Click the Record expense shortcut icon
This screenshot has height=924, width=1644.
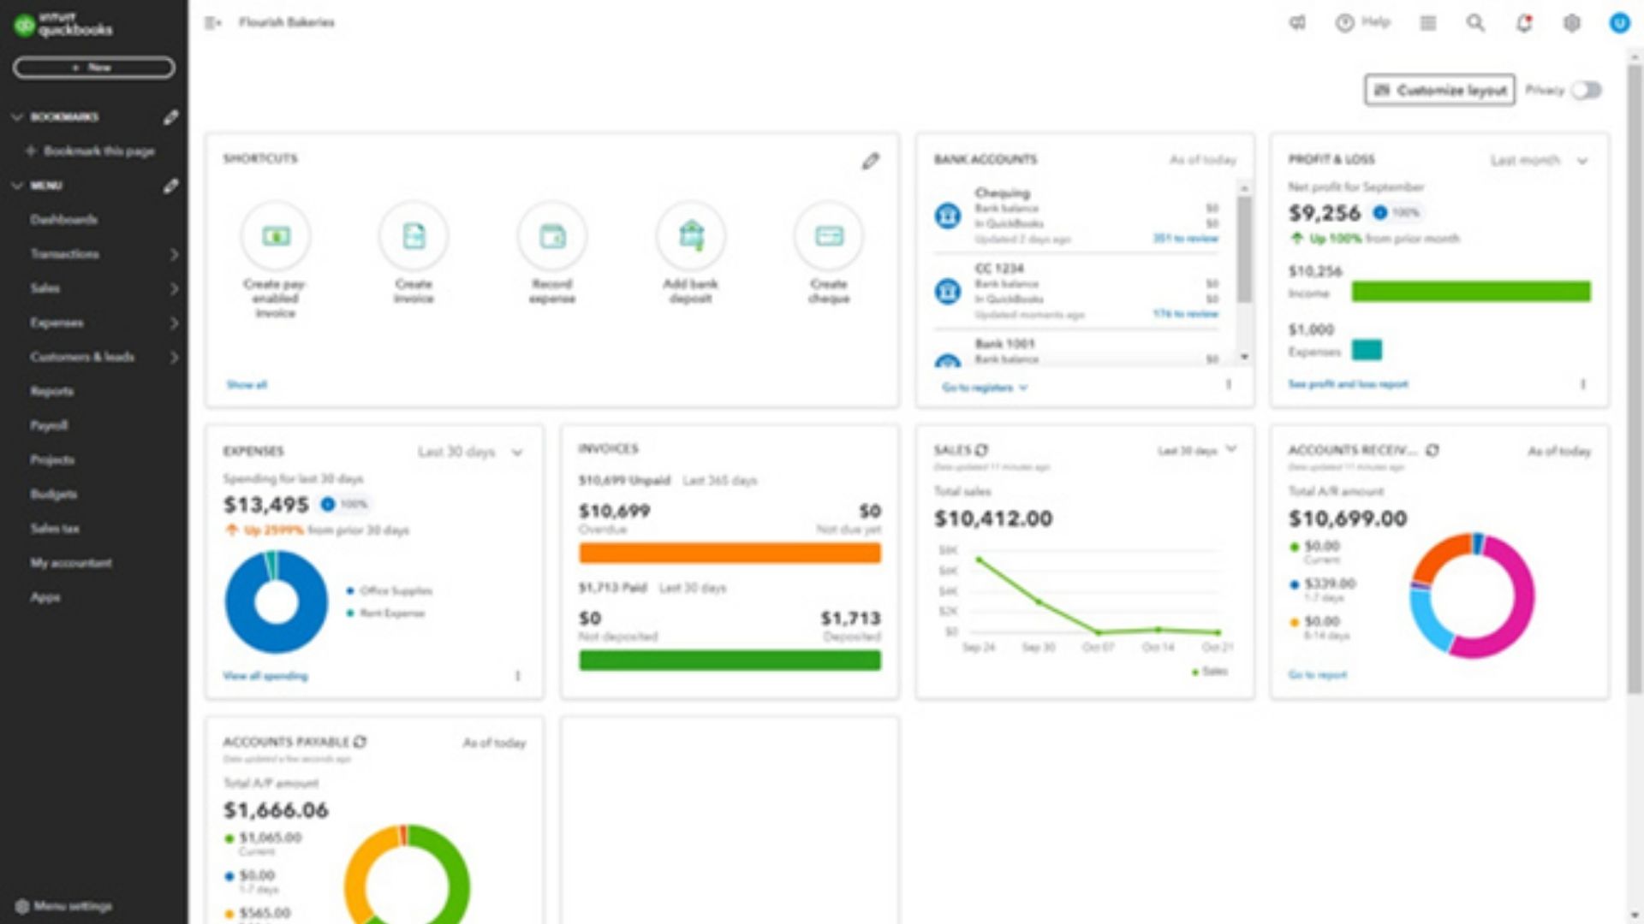(552, 235)
